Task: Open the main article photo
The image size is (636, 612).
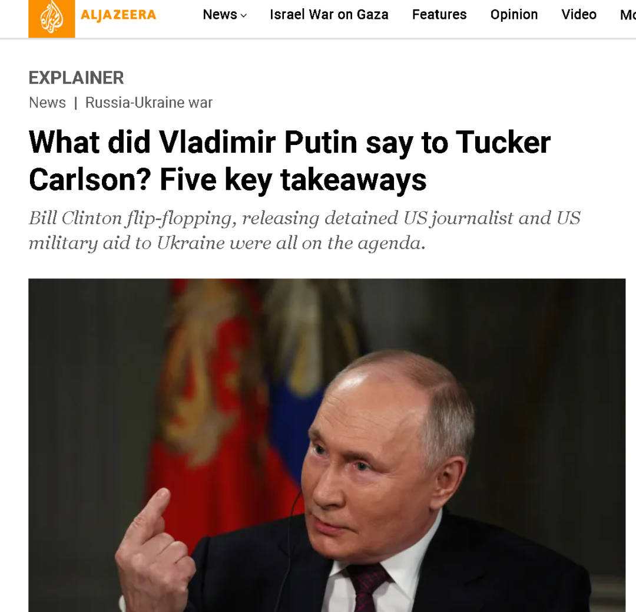Action: pos(327,445)
